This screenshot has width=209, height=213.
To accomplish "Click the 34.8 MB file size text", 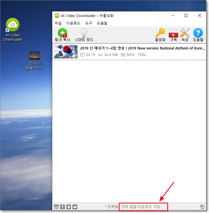I will 111,55.
